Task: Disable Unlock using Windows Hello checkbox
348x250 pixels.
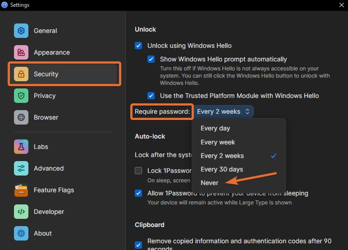Action: [138, 46]
